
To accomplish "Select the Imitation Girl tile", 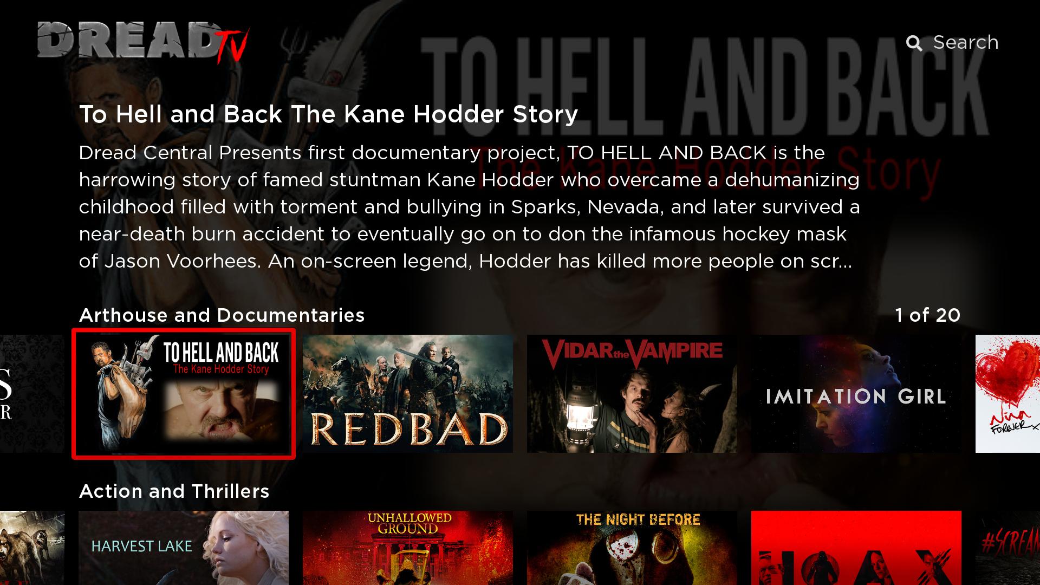I will tap(856, 394).
